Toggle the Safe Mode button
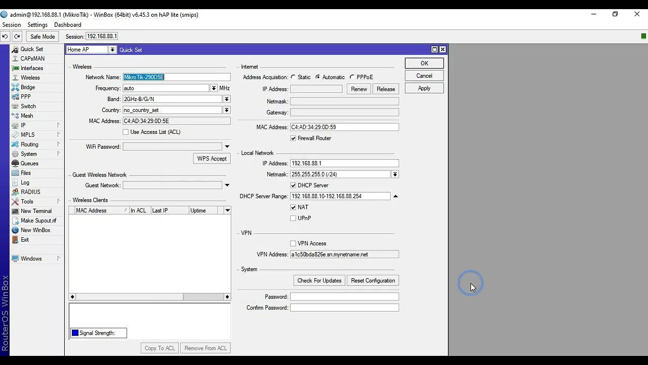 43,36
